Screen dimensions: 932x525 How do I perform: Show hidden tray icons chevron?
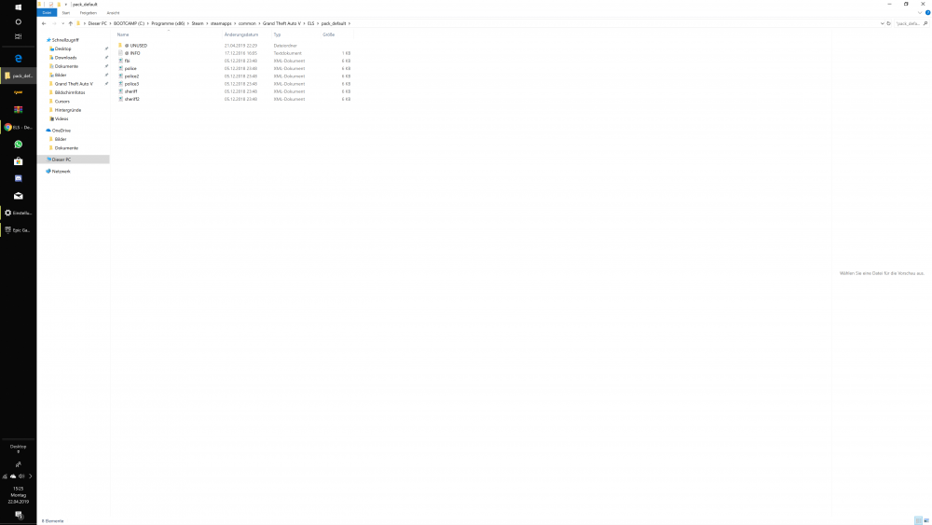pos(31,477)
